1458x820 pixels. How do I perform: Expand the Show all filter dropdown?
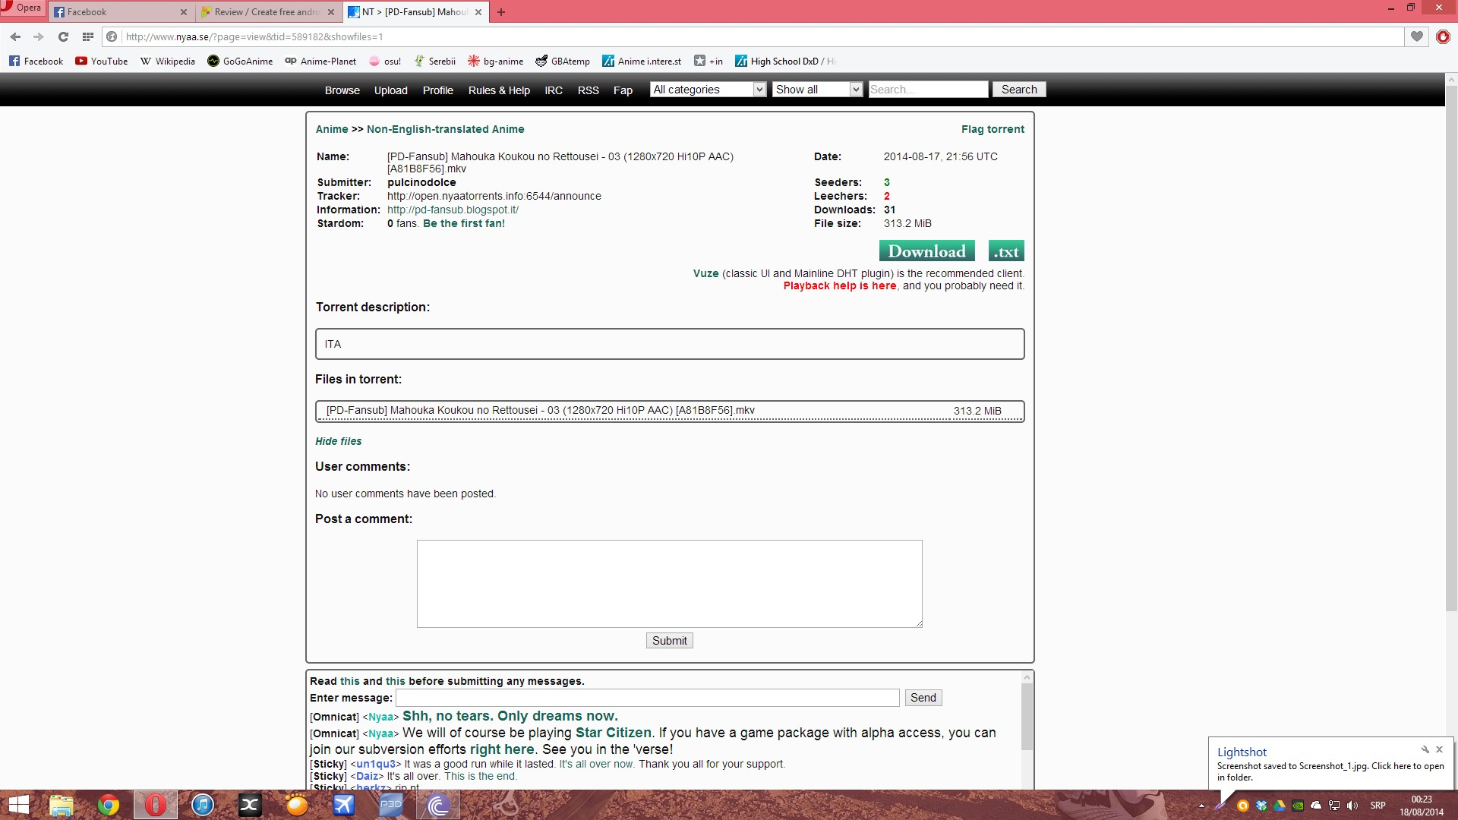click(x=818, y=90)
